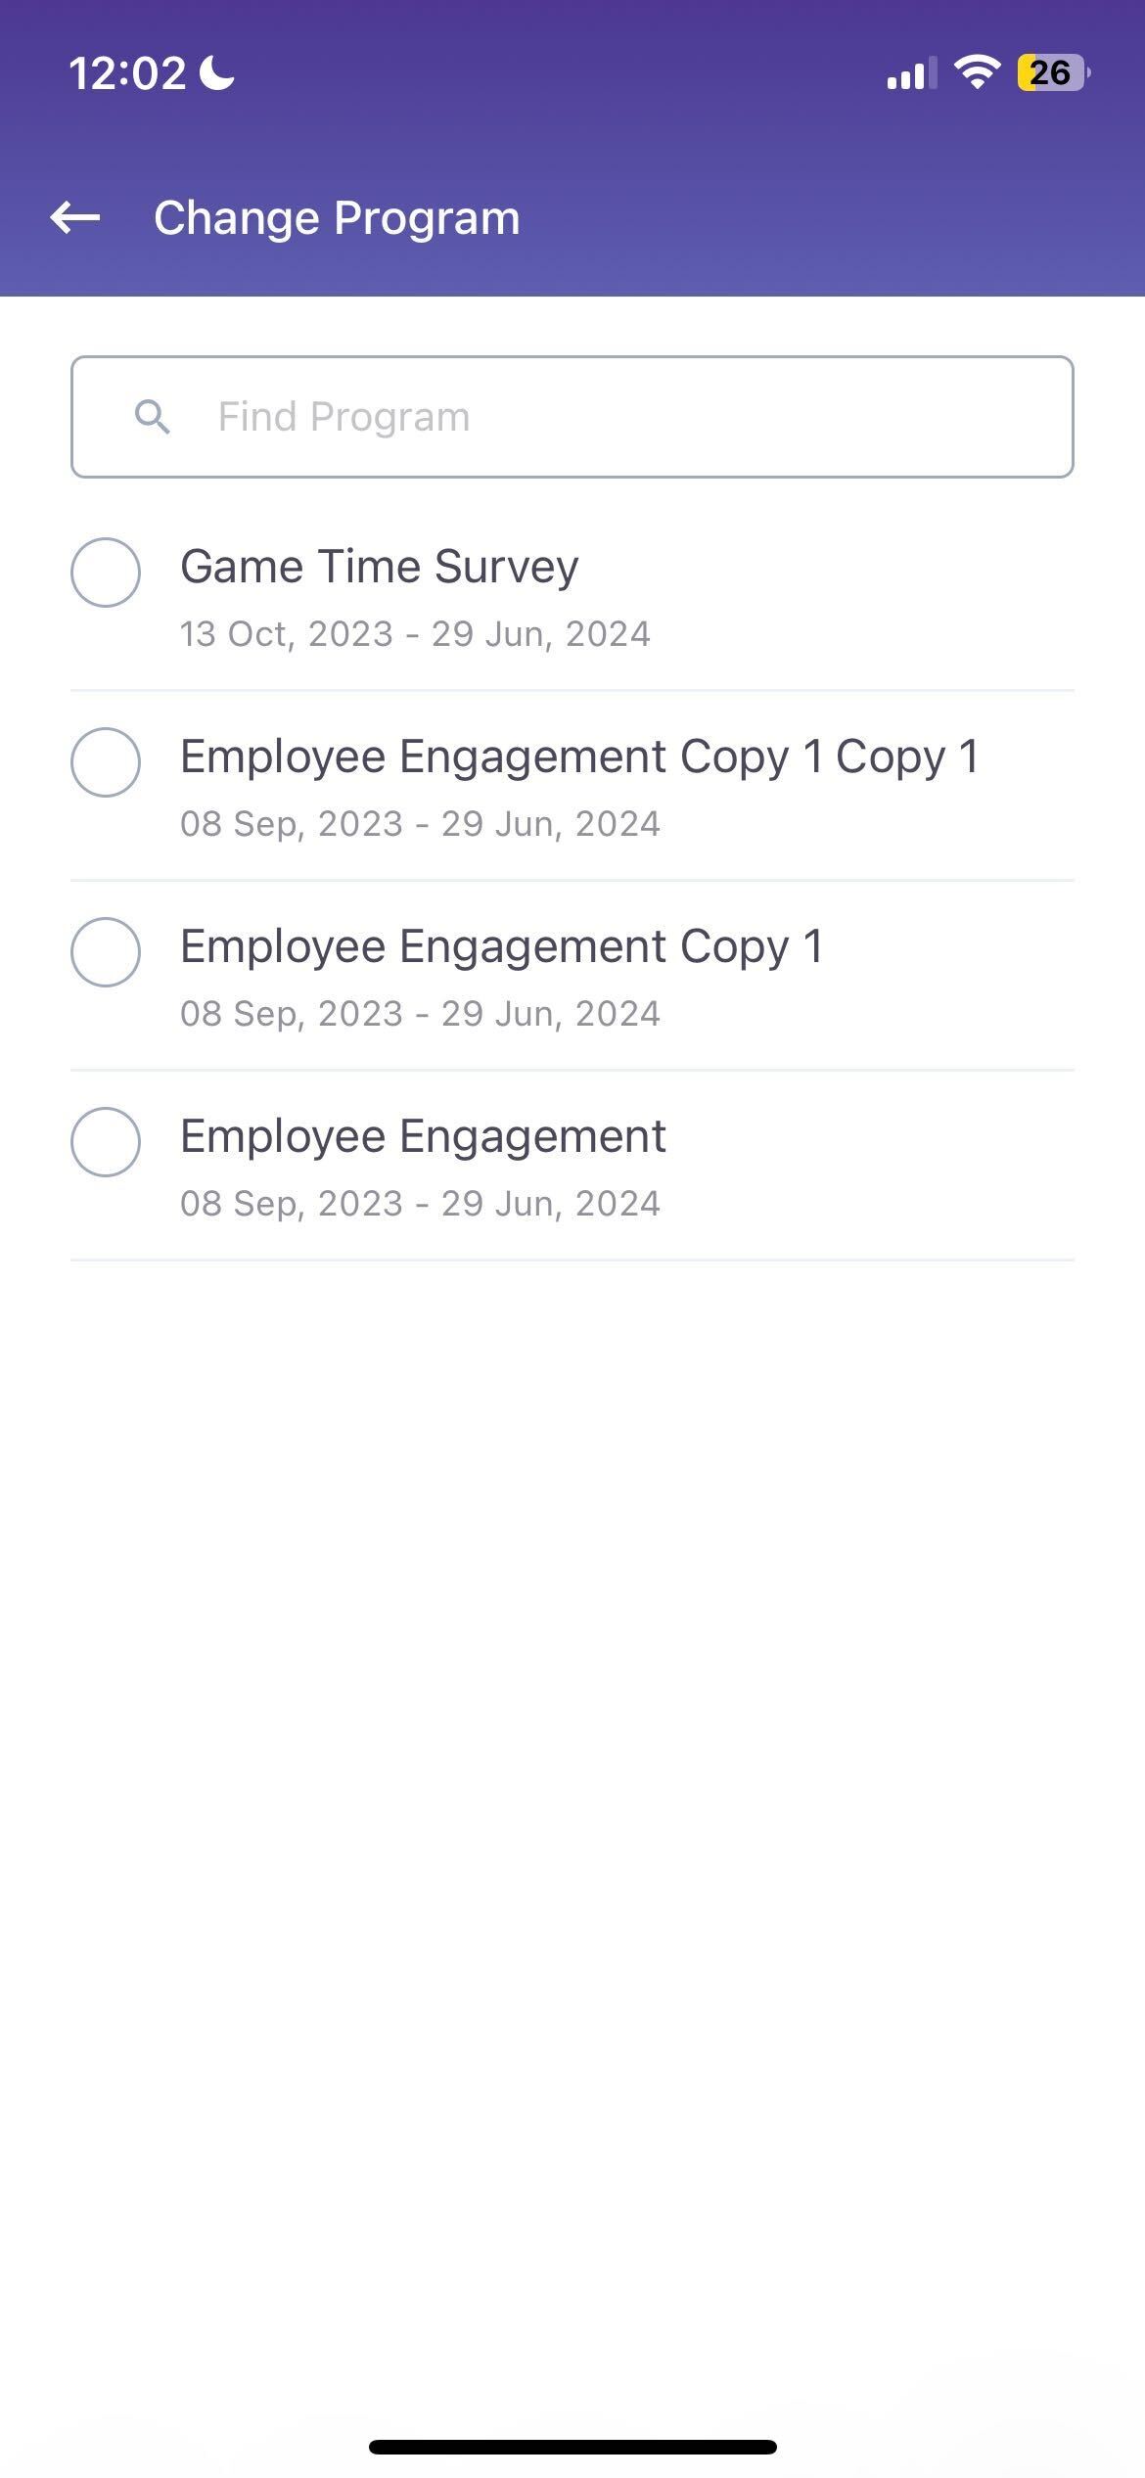Tap the Employee Engagement Copy 1 Copy 1 title
Image resolution: width=1145 pixels, height=2478 pixels.
pos(579,757)
